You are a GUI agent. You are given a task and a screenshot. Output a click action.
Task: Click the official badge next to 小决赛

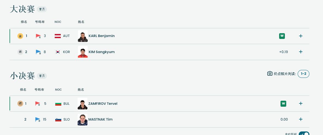point(42,76)
